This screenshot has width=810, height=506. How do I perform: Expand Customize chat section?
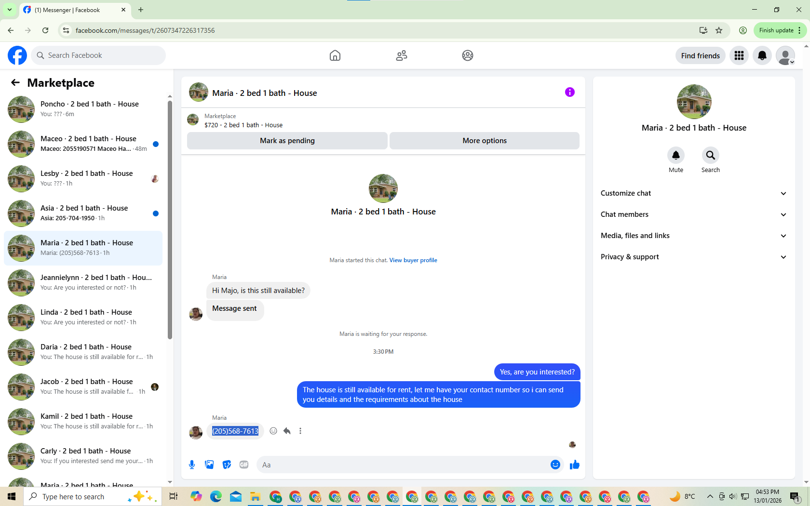pyautogui.click(x=694, y=193)
